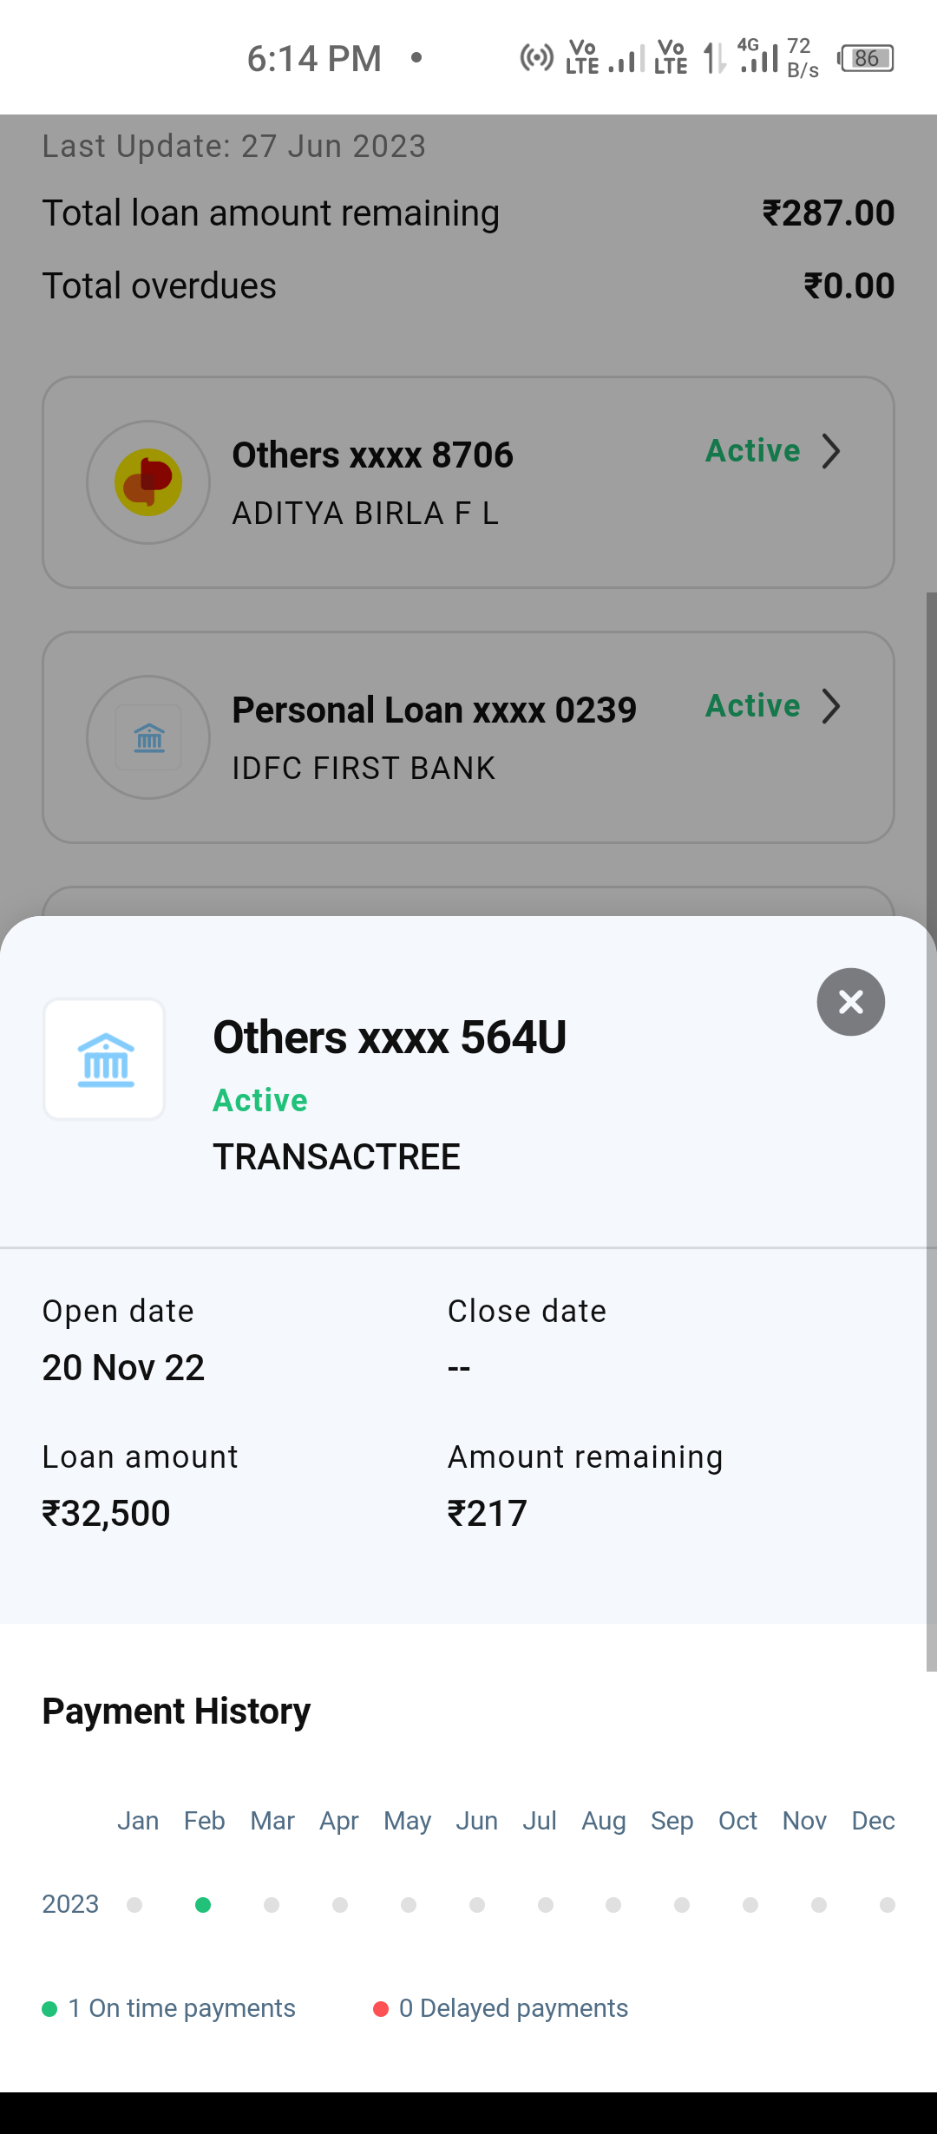Tap the IDFC First Bank icon
This screenshot has width=937, height=2134.
(x=148, y=737)
